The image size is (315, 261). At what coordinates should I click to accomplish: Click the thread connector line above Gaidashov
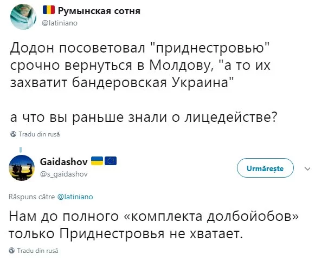coord(21,150)
